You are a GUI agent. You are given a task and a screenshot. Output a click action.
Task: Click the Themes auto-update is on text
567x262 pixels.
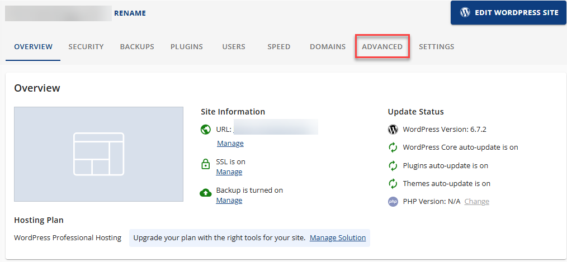pyautogui.click(x=447, y=184)
